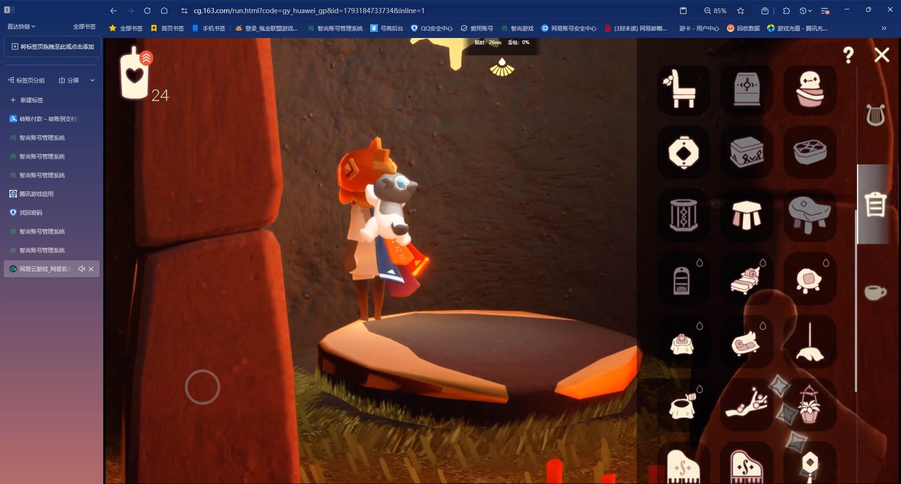This screenshot has height=484, width=901.
Task: Open the clipboard list category
Action: [x=875, y=204]
